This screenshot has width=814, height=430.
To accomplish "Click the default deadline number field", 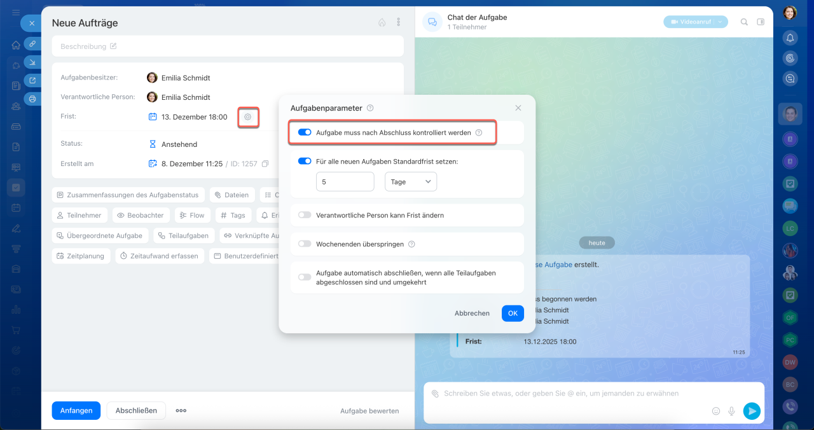I will pyautogui.click(x=345, y=182).
